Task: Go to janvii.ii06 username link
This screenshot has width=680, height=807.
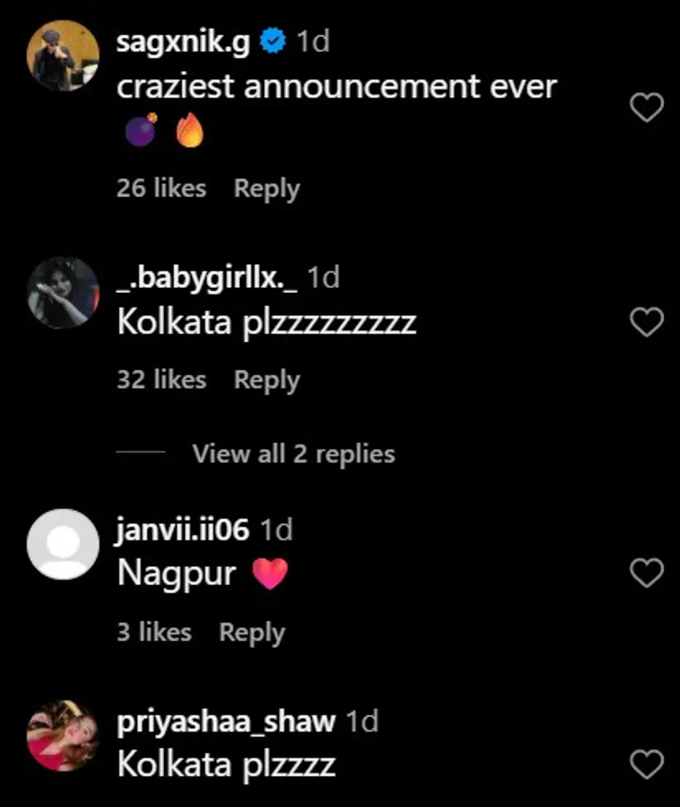Action: pyautogui.click(x=183, y=531)
